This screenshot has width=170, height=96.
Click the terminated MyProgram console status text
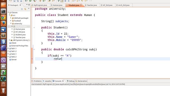click(78, 84)
